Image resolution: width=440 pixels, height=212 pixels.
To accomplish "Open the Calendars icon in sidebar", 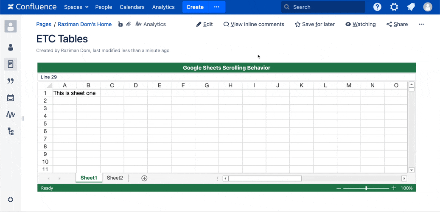I will (x=11, y=98).
